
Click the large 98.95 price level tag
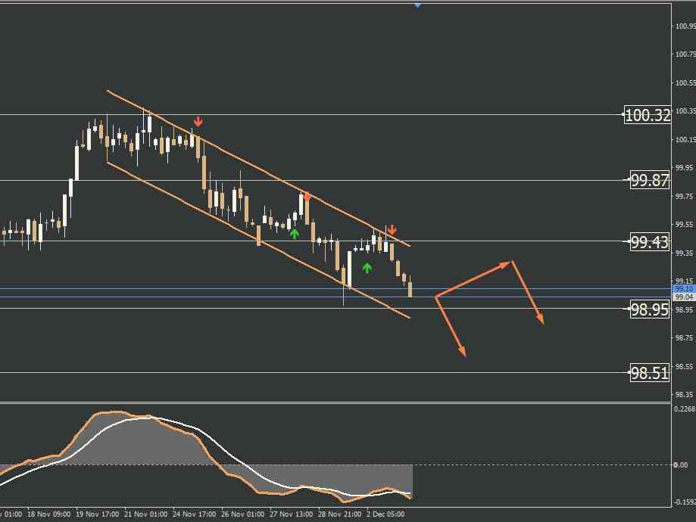(x=649, y=309)
